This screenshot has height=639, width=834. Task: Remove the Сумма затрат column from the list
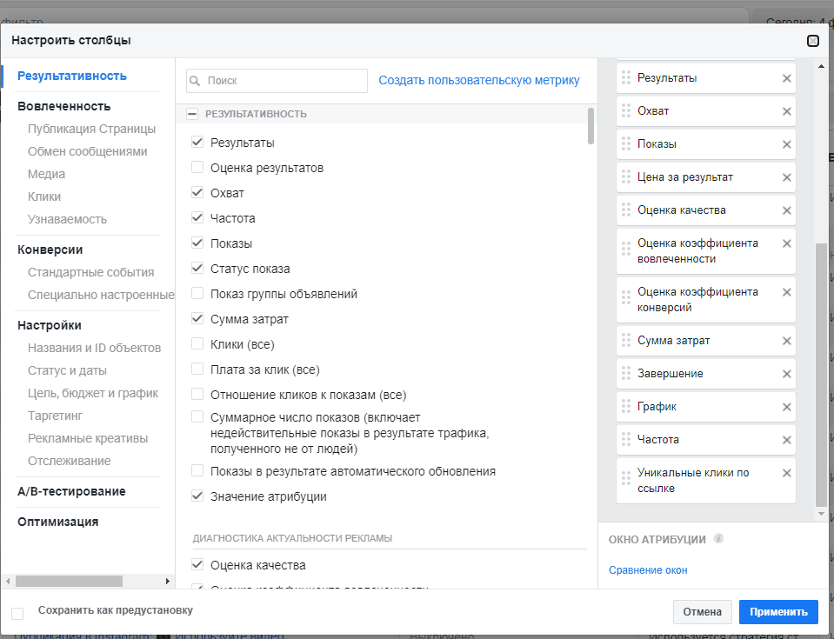click(x=787, y=342)
